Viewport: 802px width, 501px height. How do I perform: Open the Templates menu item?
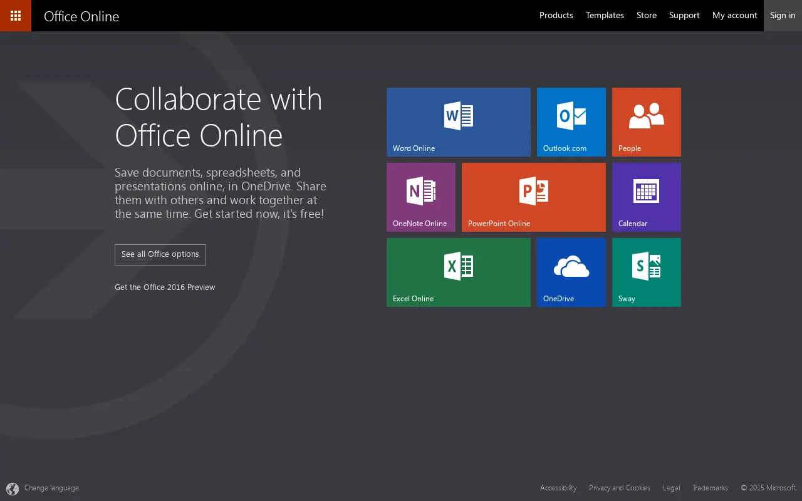(605, 16)
